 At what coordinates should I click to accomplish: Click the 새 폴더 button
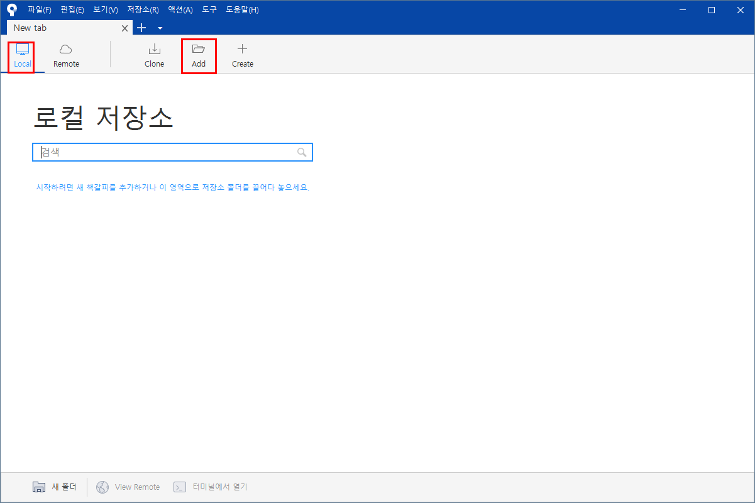click(54, 487)
